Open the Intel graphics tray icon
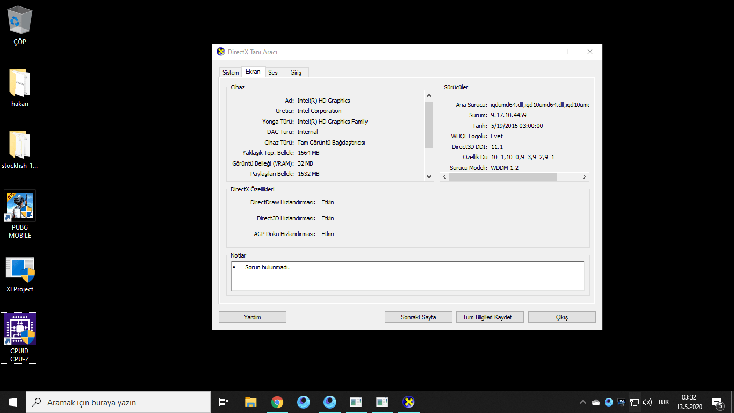This screenshot has height=413, width=734. 622,402
